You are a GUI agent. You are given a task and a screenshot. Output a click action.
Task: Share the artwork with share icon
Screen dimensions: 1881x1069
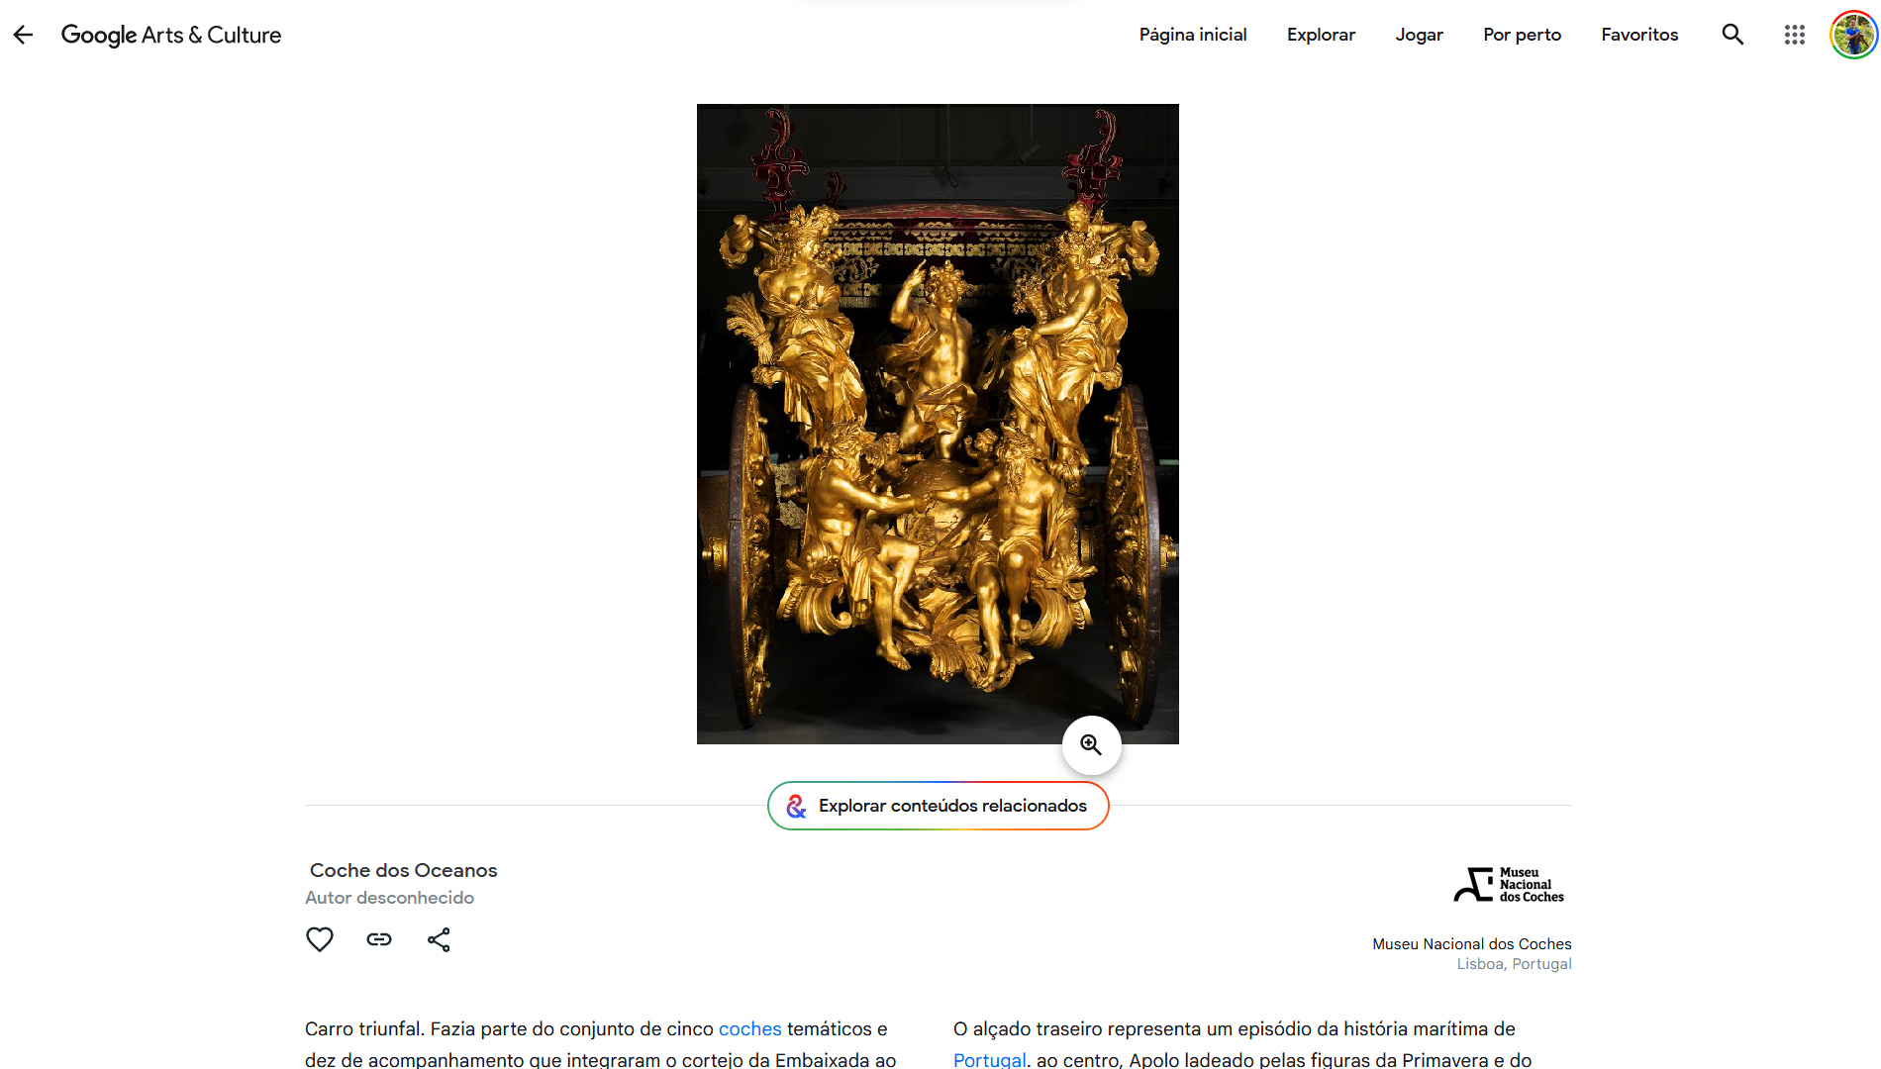pyautogui.click(x=439, y=939)
